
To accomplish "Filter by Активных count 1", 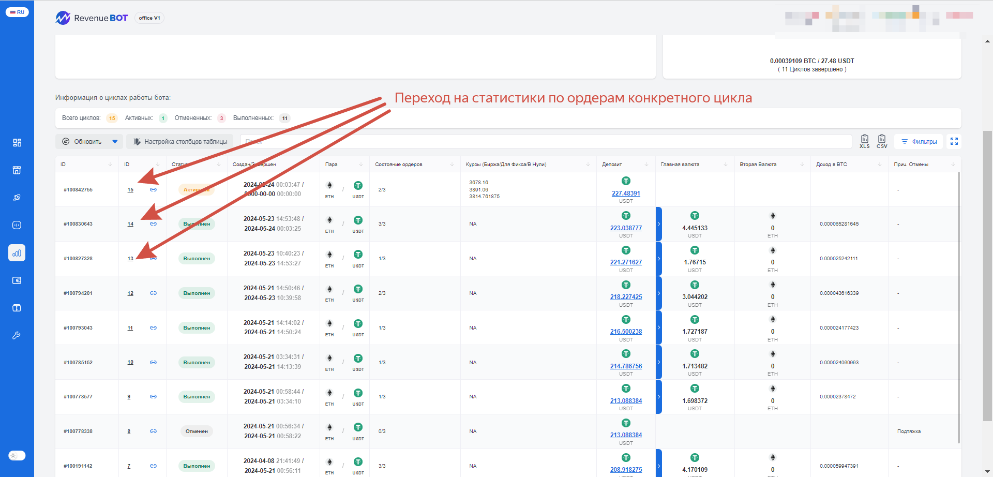I will pos(163,118).
